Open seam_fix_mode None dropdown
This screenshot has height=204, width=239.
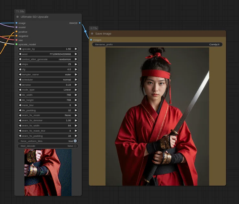(48, 115)
